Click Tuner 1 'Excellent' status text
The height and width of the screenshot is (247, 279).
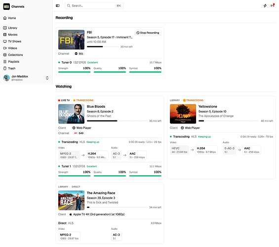coord(92,166)
